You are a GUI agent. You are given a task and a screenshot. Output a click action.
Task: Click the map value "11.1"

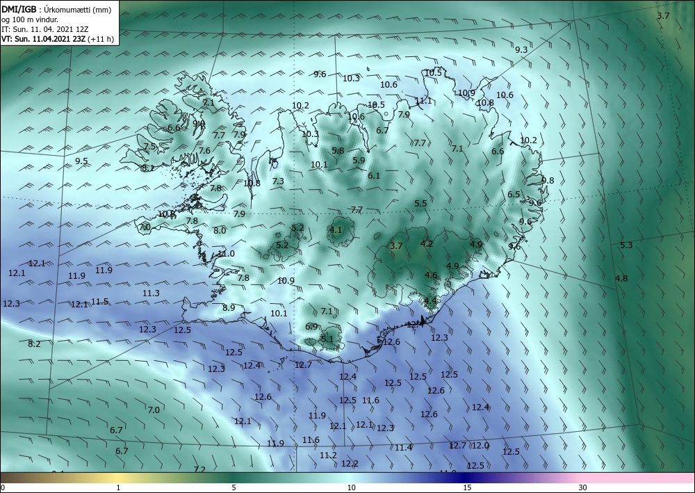[423, 101]
